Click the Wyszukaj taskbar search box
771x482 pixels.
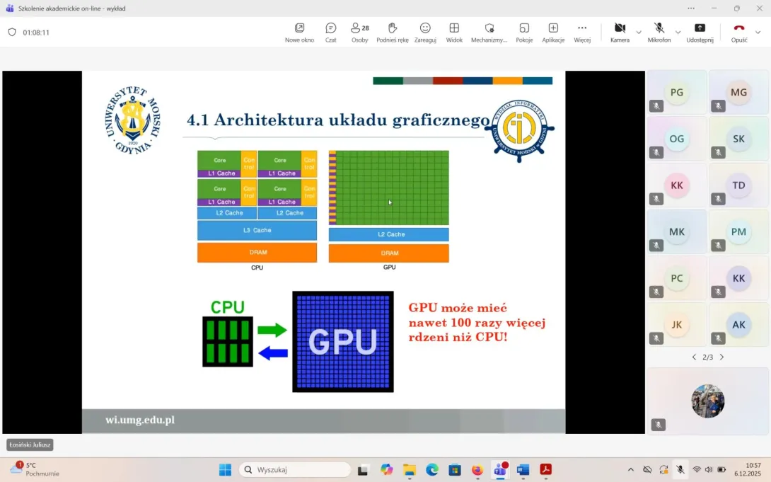(x=296, y=470)
